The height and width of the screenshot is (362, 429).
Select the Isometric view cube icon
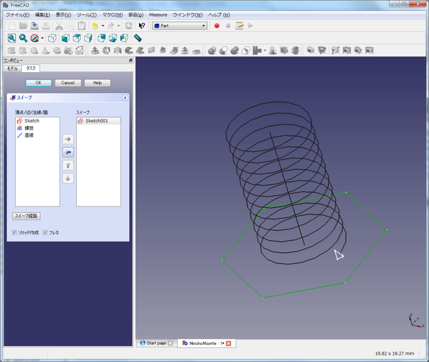tap(52, 38)
